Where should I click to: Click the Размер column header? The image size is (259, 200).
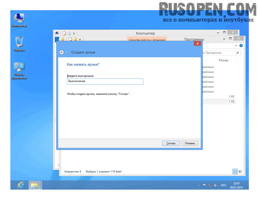(223, 60)
